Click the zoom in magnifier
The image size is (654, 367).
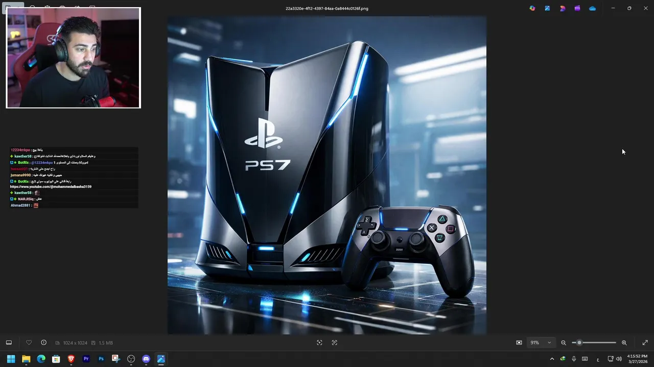tap(624, 343)
